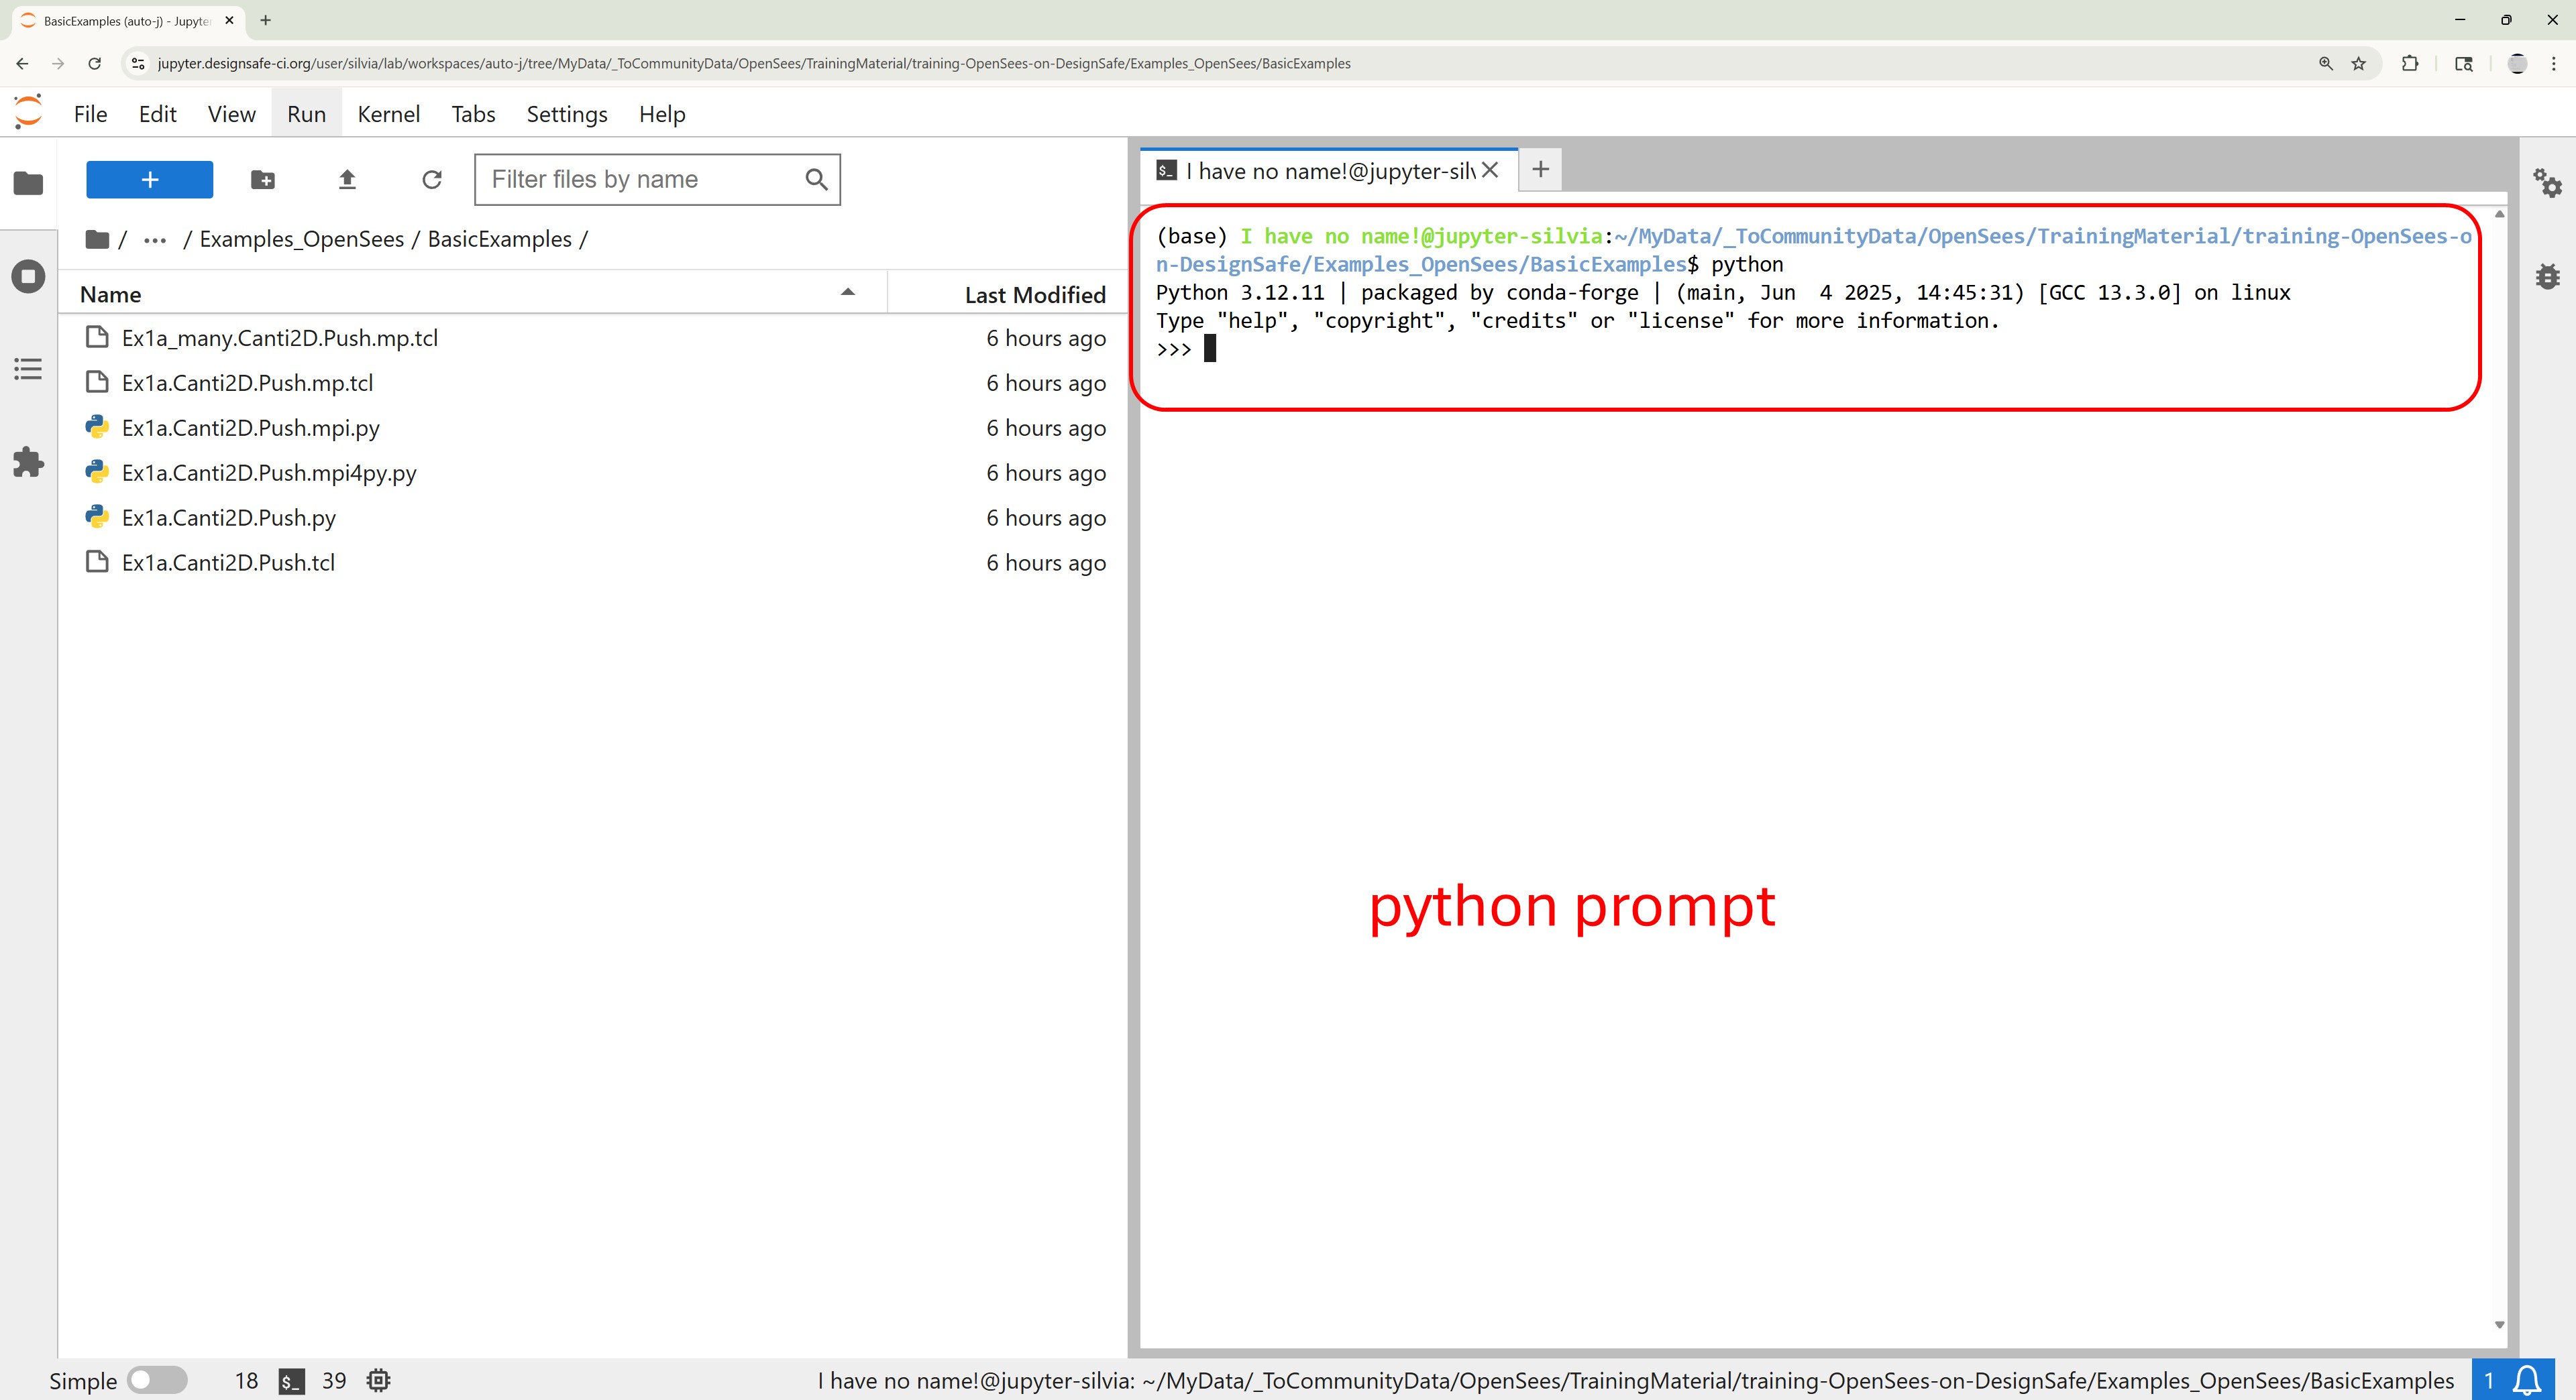Sort files by Name column arrow
Image resolution: width=2576 pixels, height=1400 pixels.
pos(847,293)
